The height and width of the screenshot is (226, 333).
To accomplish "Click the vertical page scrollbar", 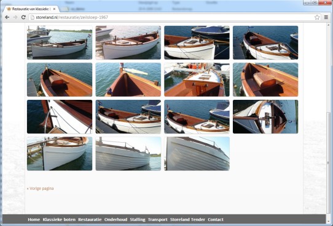I will point(328,163).
